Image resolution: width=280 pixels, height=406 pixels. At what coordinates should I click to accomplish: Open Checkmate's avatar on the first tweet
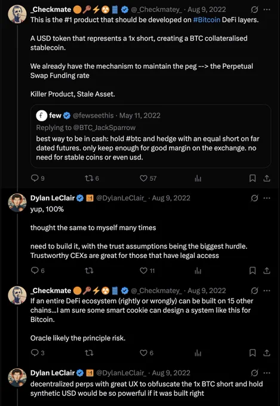click(x=17, y=14)
